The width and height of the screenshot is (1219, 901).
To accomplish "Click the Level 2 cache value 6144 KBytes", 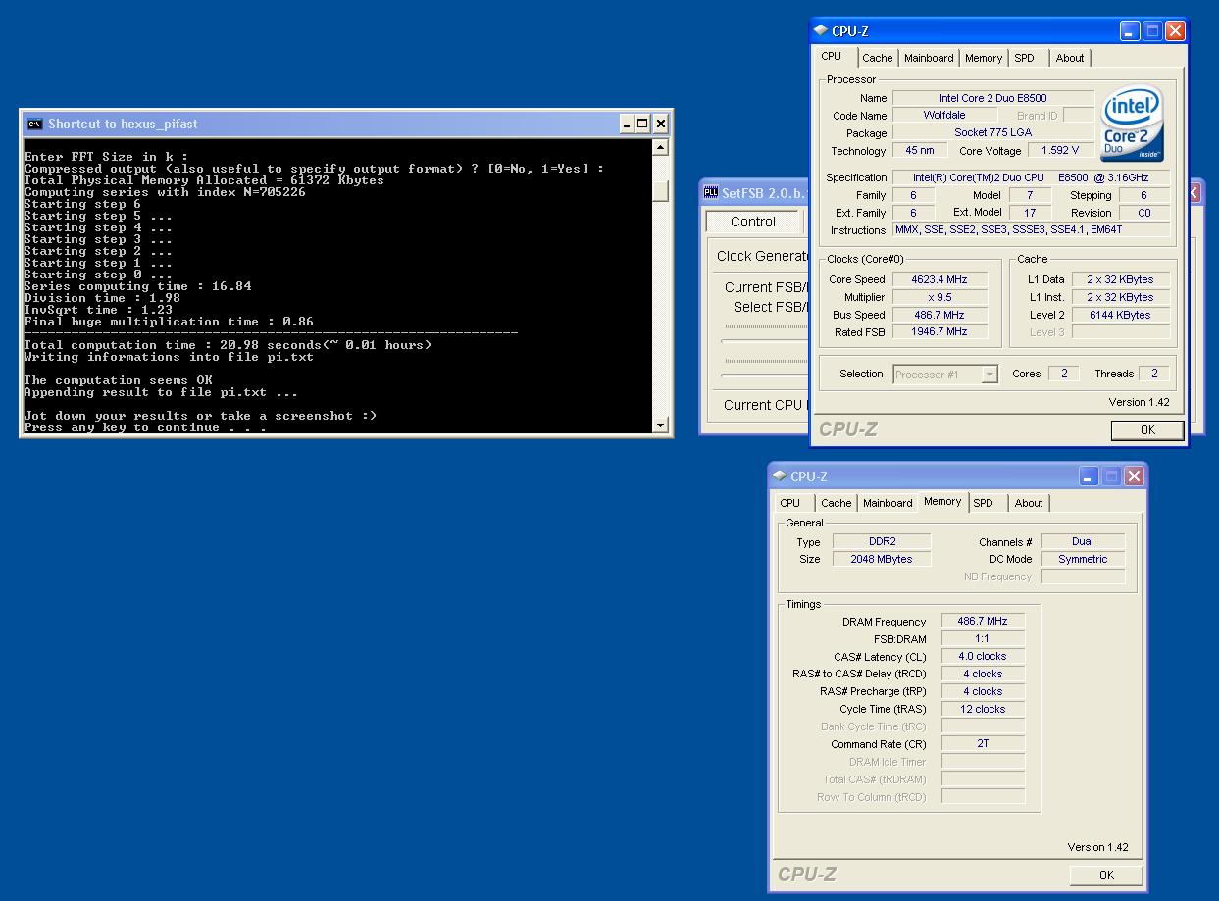I will 1120,315.
